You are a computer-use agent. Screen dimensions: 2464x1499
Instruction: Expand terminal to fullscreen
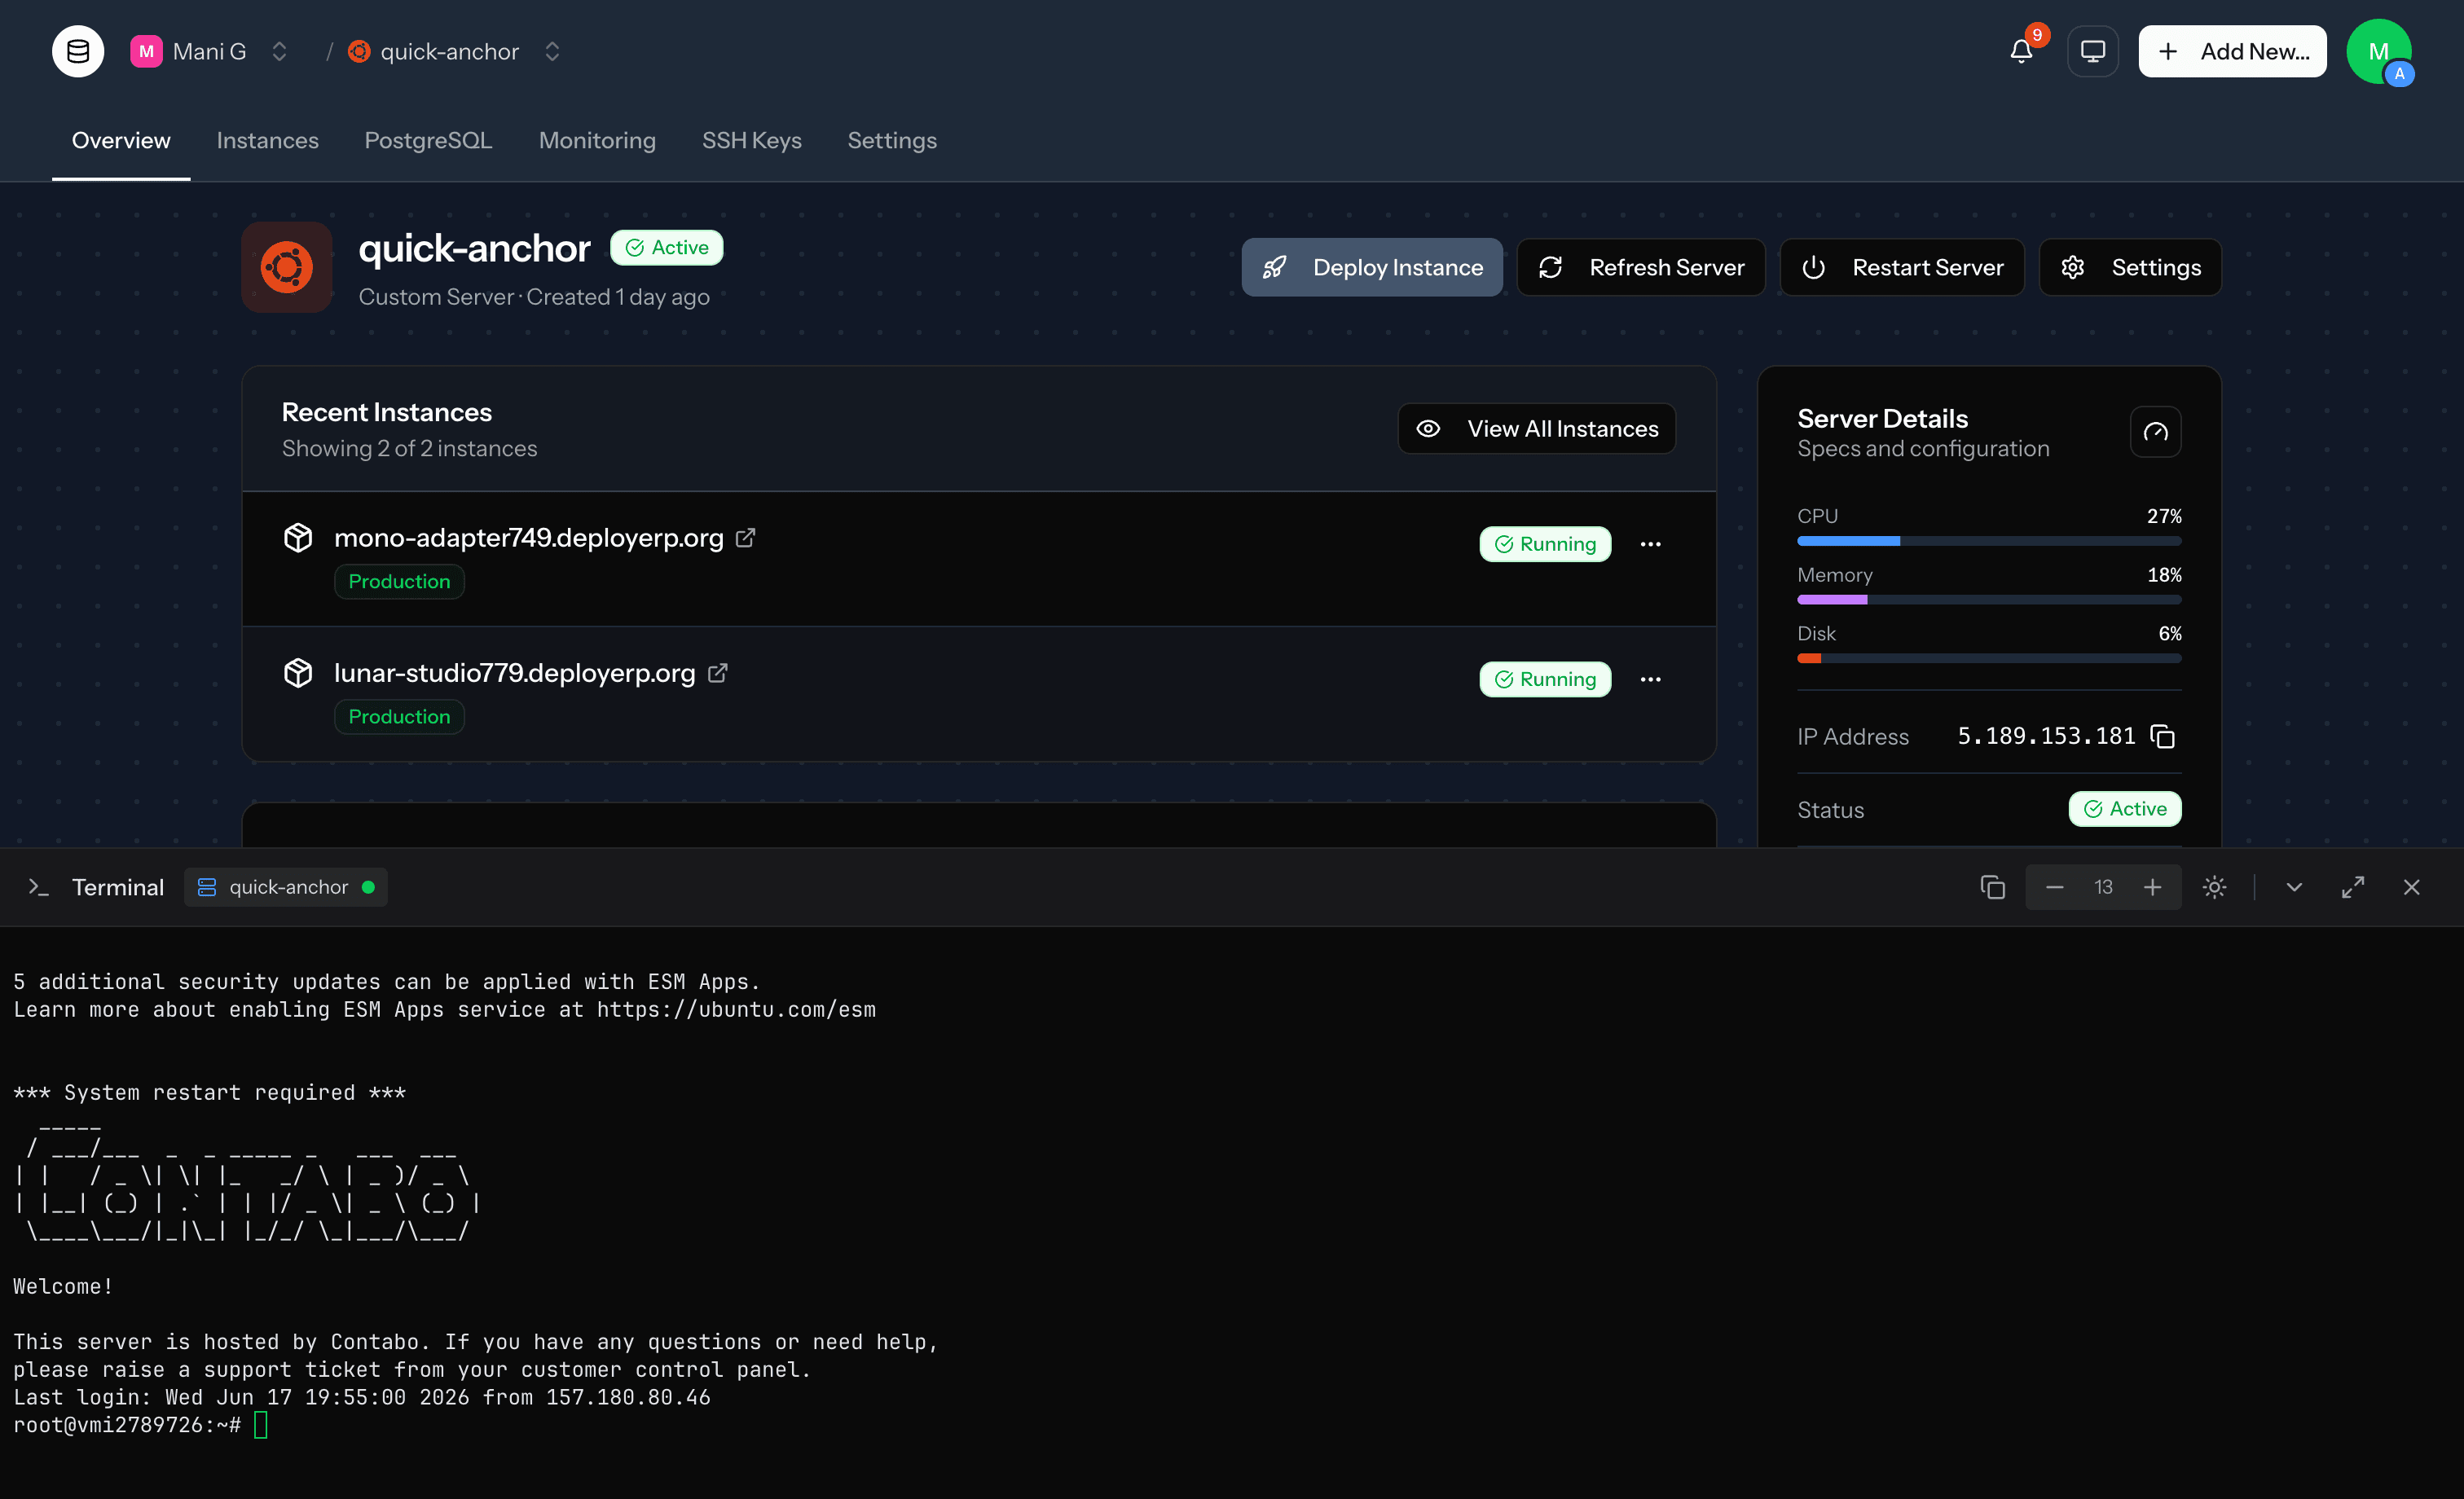(2353, 887)
